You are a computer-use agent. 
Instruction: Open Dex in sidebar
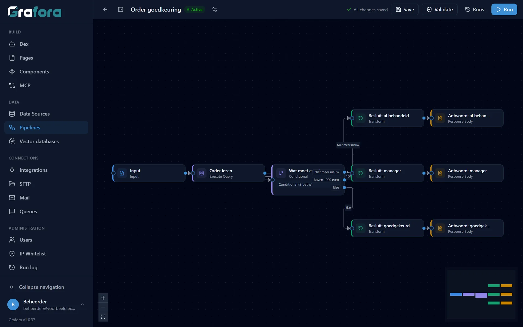click(x=46, y=44)
